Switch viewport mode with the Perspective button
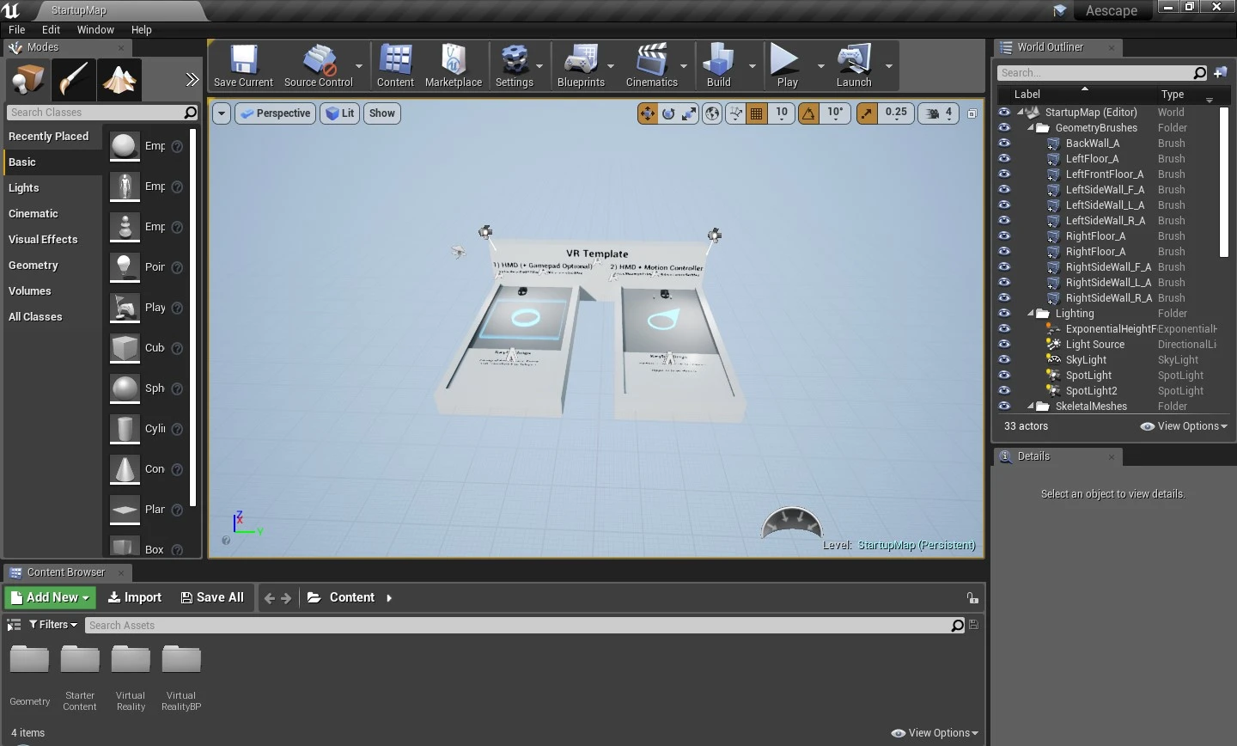This screenshot has height=746, width=1237. [x=275, y=113]
